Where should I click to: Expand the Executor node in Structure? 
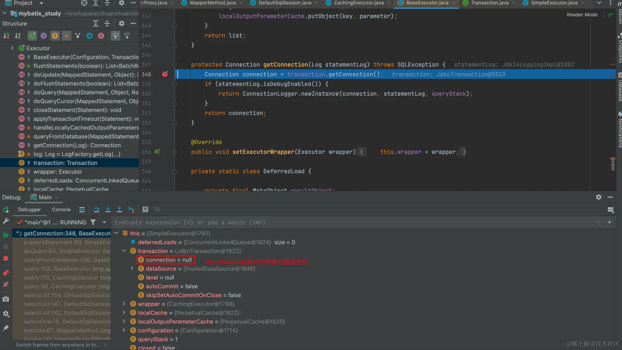pos(13,48)
